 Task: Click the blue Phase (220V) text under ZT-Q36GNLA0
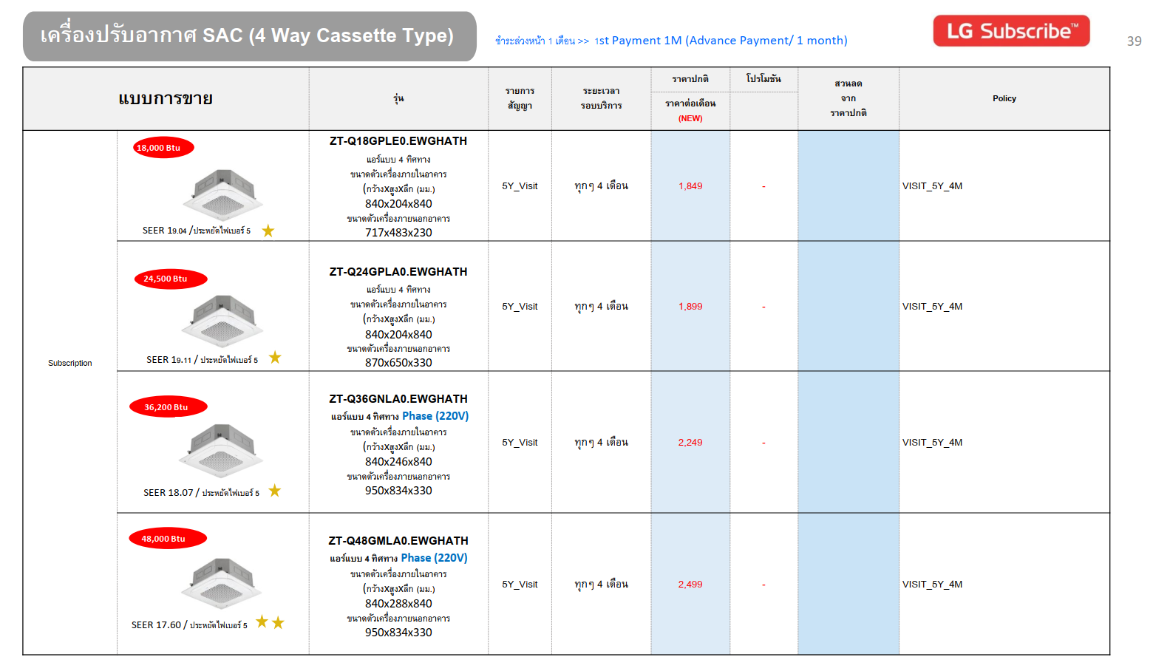click(435, 416)
